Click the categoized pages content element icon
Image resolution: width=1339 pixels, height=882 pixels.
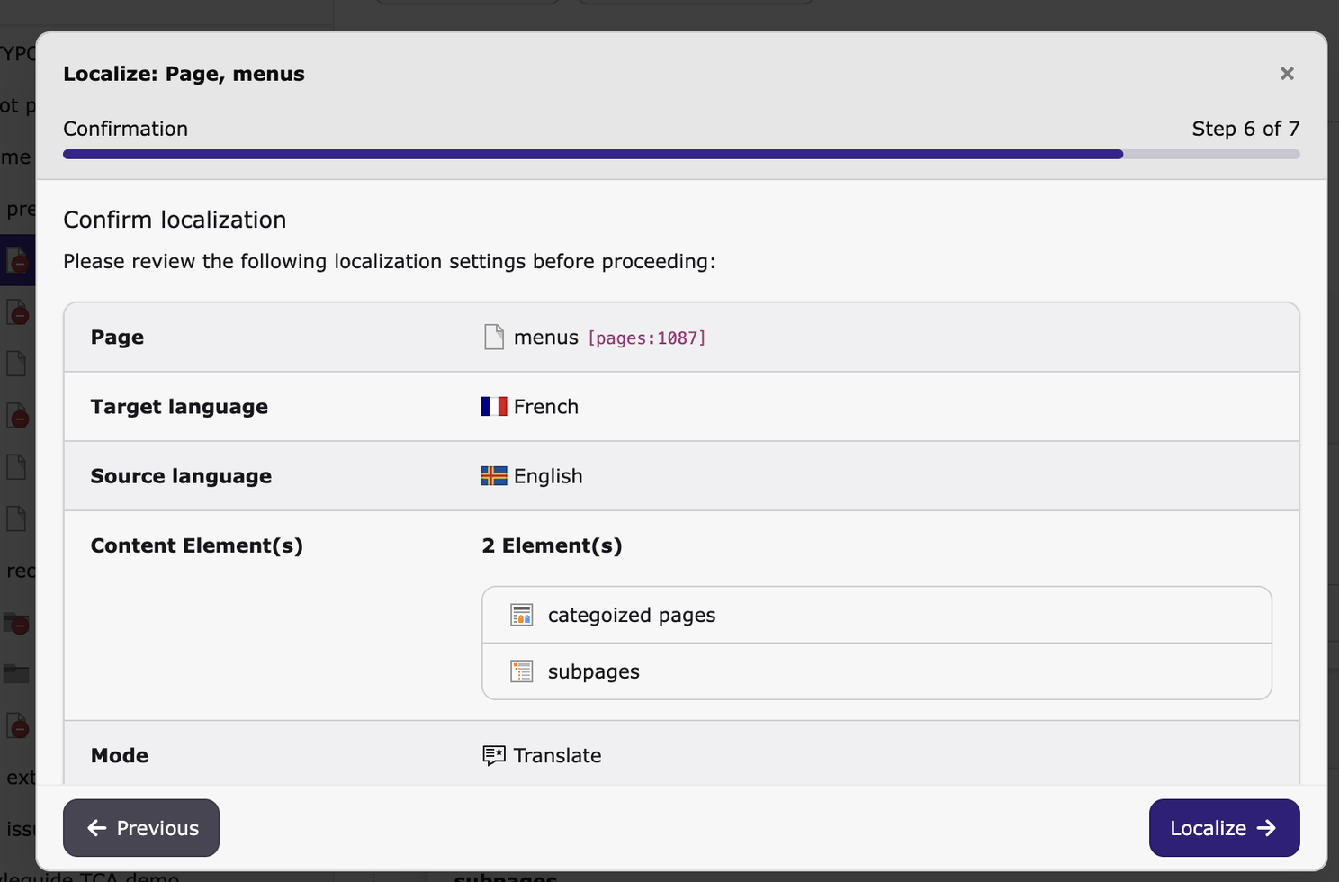pos(522,616)
